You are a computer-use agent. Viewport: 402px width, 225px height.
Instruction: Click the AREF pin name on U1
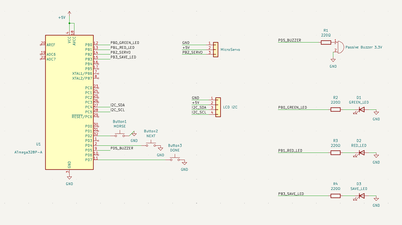(x=51, y=45)
